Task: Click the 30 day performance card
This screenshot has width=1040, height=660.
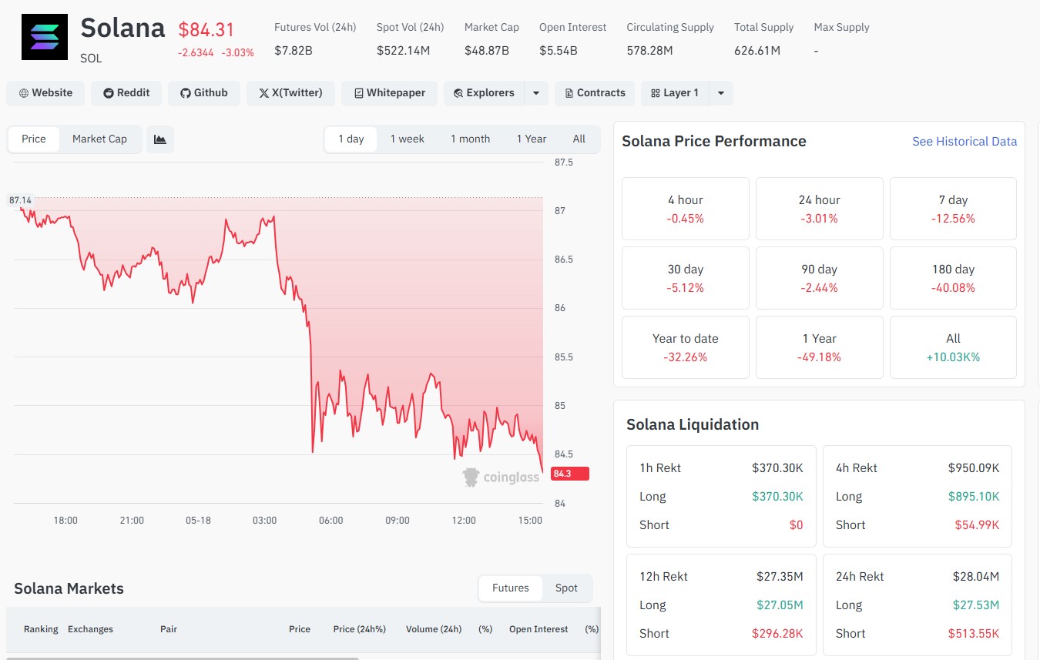Action: 686,278
